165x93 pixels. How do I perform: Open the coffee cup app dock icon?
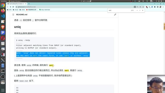coord(3,82)
